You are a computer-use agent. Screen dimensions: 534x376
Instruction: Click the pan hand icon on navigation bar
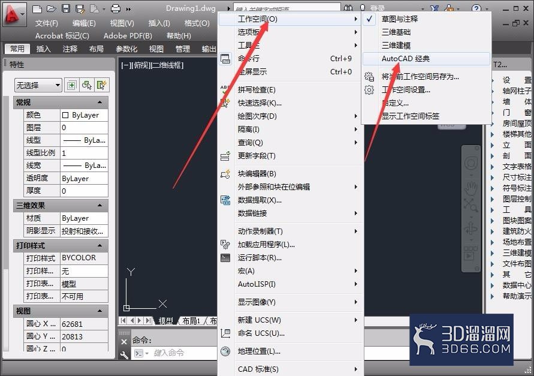(x=471, y=188)
